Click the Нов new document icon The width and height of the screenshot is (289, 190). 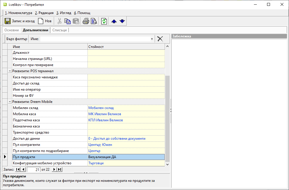[41, 21]
